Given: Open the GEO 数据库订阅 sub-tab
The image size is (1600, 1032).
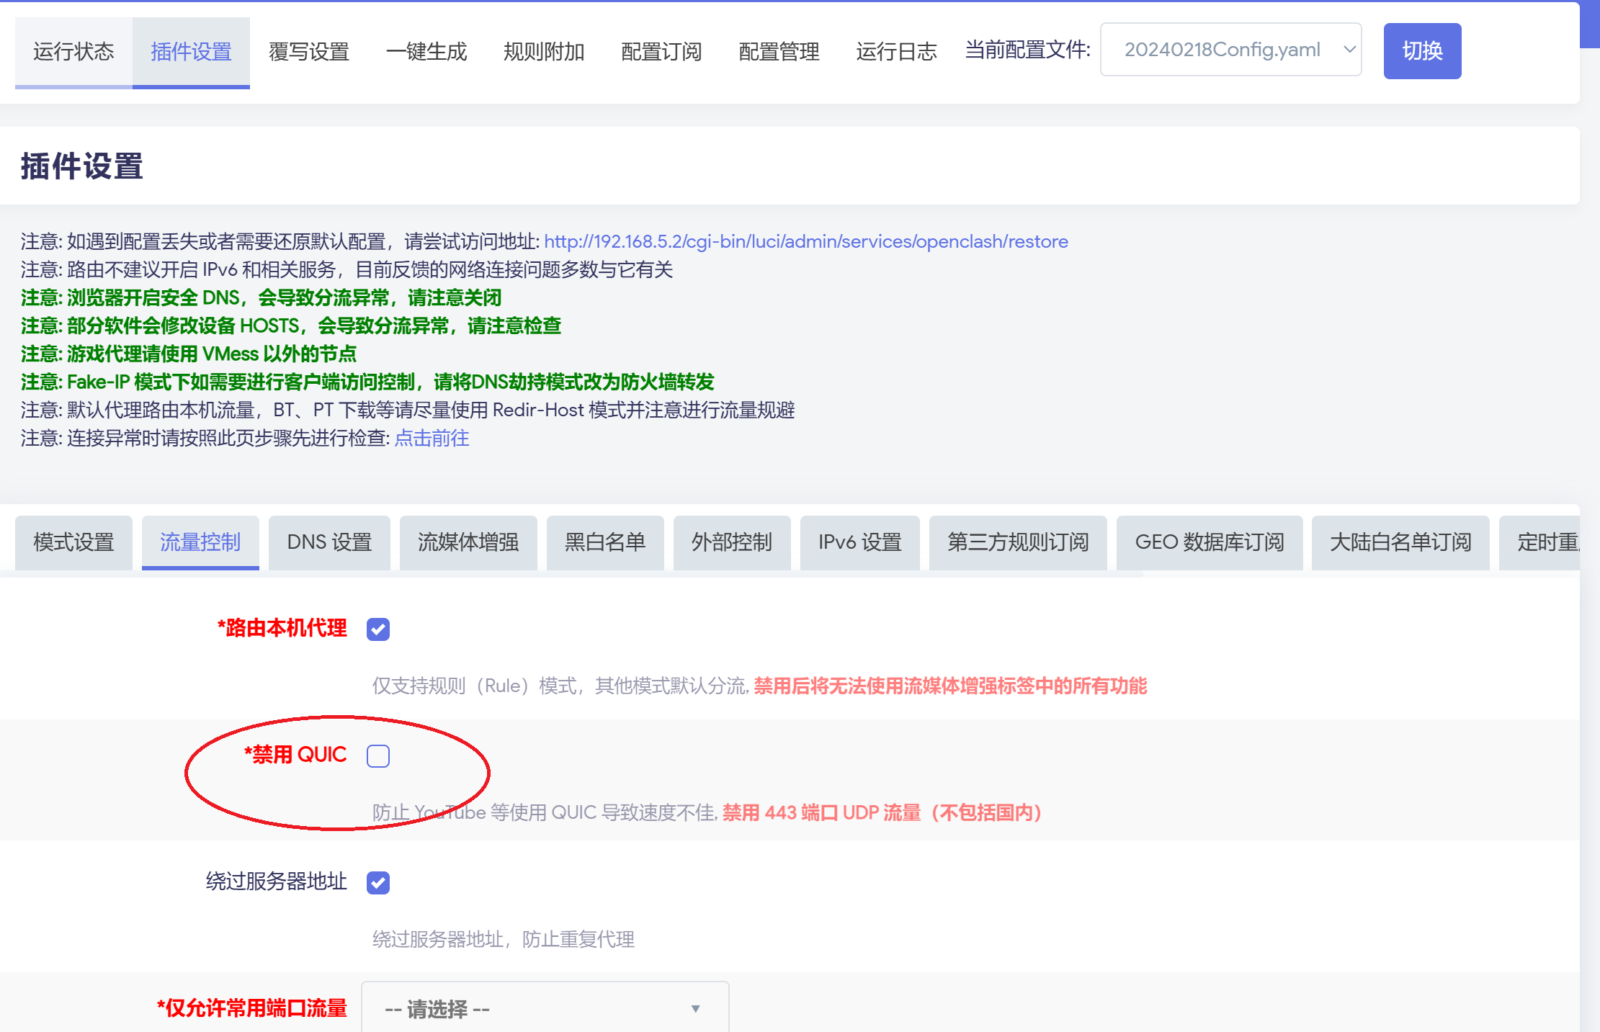Looking at the screenshot, I should point(1210,542).
